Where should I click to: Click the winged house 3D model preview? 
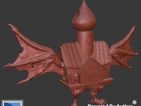(71, 53)
